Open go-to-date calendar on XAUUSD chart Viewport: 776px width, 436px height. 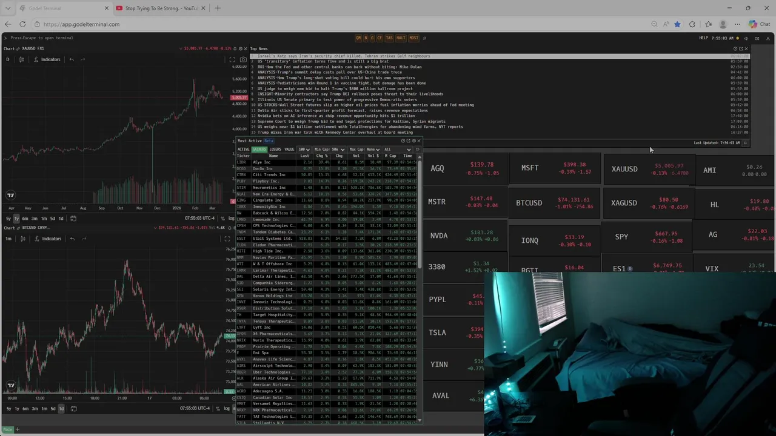73,218
